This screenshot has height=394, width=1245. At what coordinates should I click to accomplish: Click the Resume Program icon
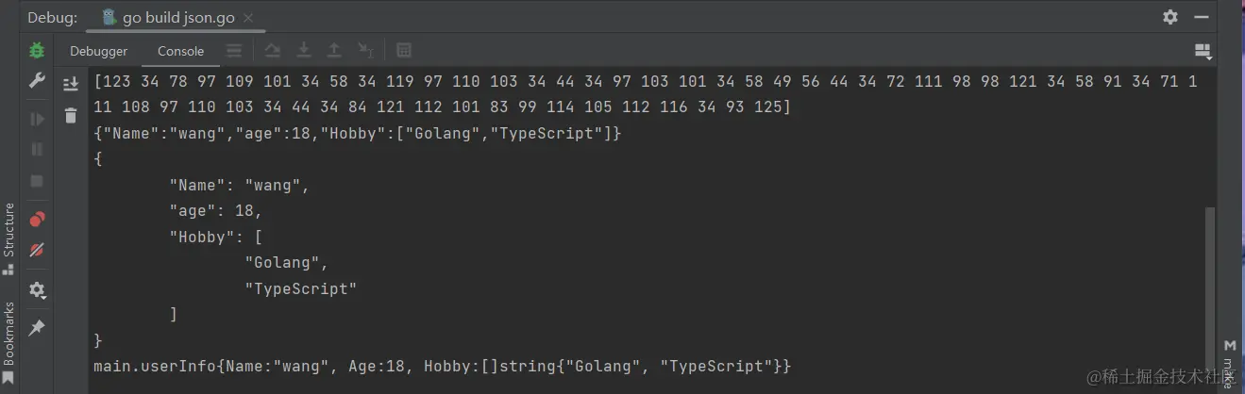tap(37, 119)
